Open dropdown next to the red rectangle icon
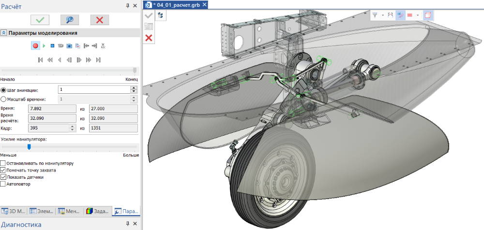Screen dimensions: 484x230 coord(417,15)
